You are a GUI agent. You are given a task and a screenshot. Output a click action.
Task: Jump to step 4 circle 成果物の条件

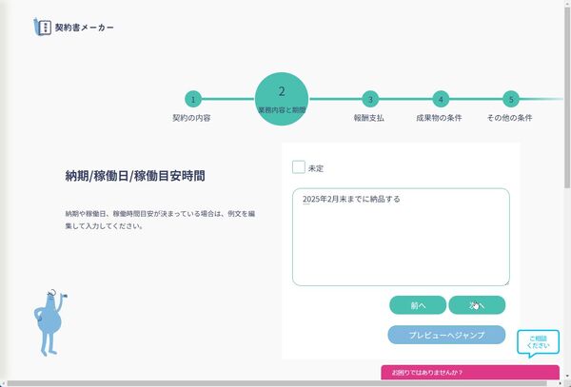click(441, 99)
